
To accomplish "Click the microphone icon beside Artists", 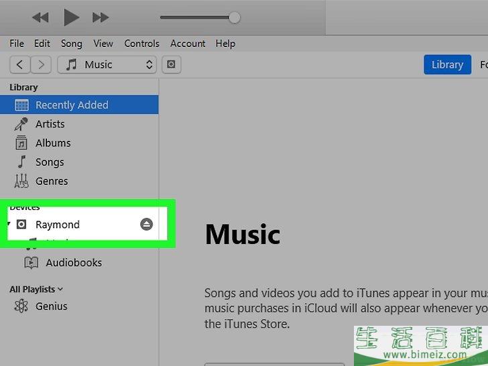I will tap(21, 124).
